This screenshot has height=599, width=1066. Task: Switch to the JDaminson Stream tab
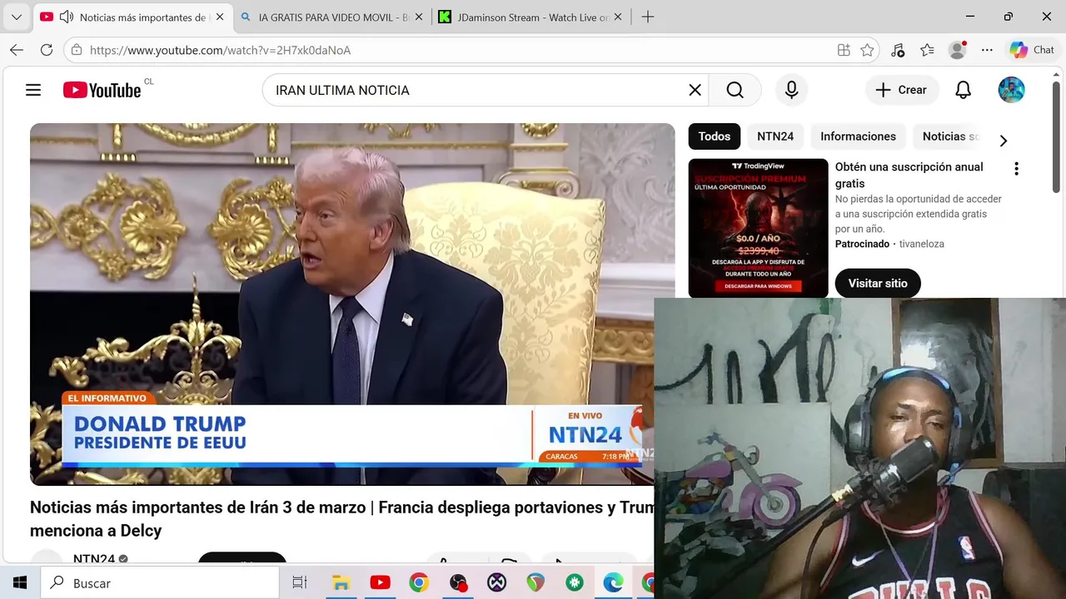[x=532, y=17]
